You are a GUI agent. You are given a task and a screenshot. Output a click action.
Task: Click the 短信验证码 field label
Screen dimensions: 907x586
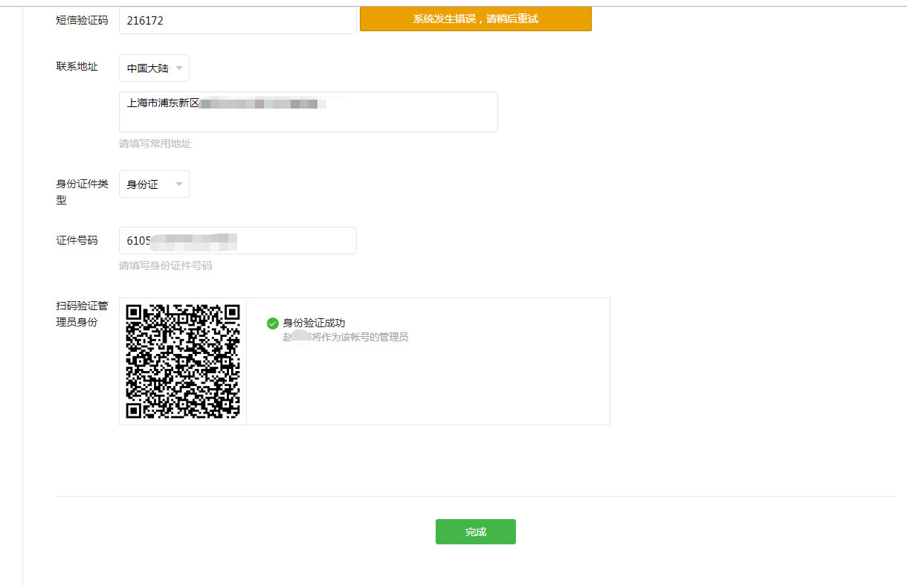(x=82, y=20)
